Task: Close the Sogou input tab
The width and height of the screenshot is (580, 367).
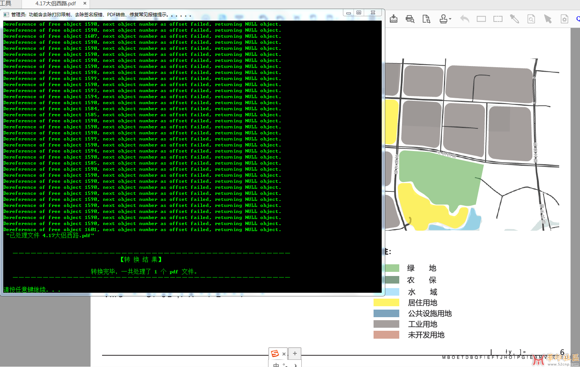Action: (284, 354)
